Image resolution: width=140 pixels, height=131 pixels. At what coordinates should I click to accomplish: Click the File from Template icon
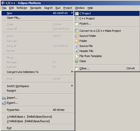[77, 56]
